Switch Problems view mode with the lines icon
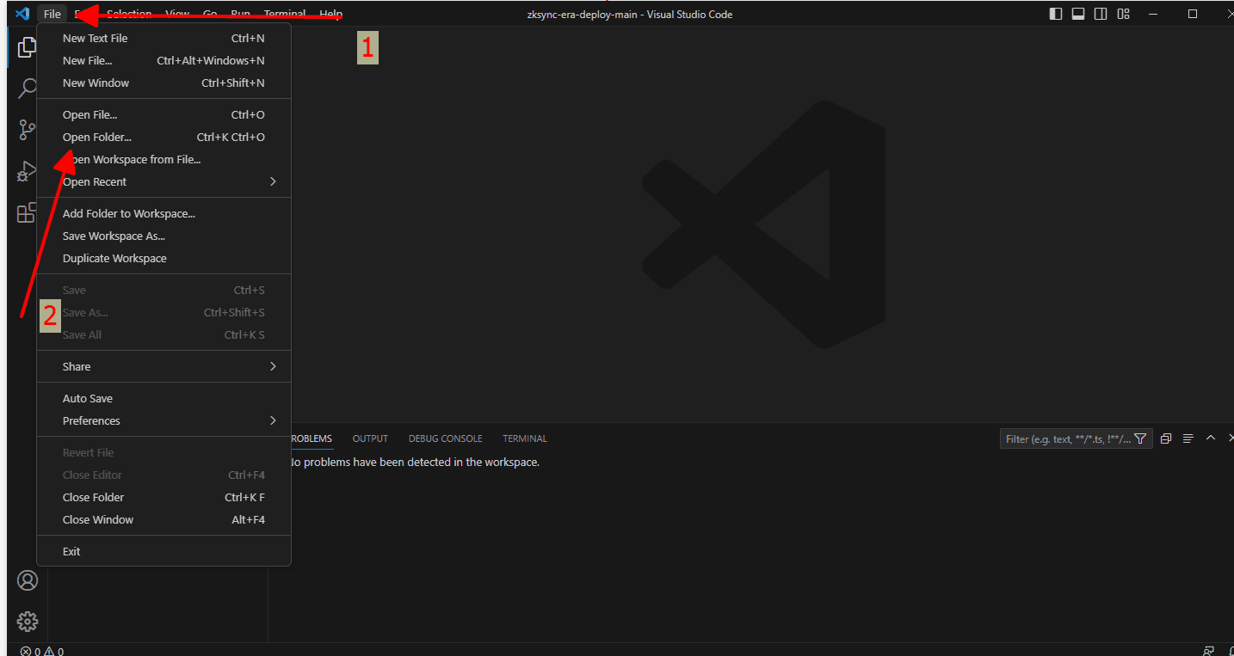 [x=1188, y=438]
